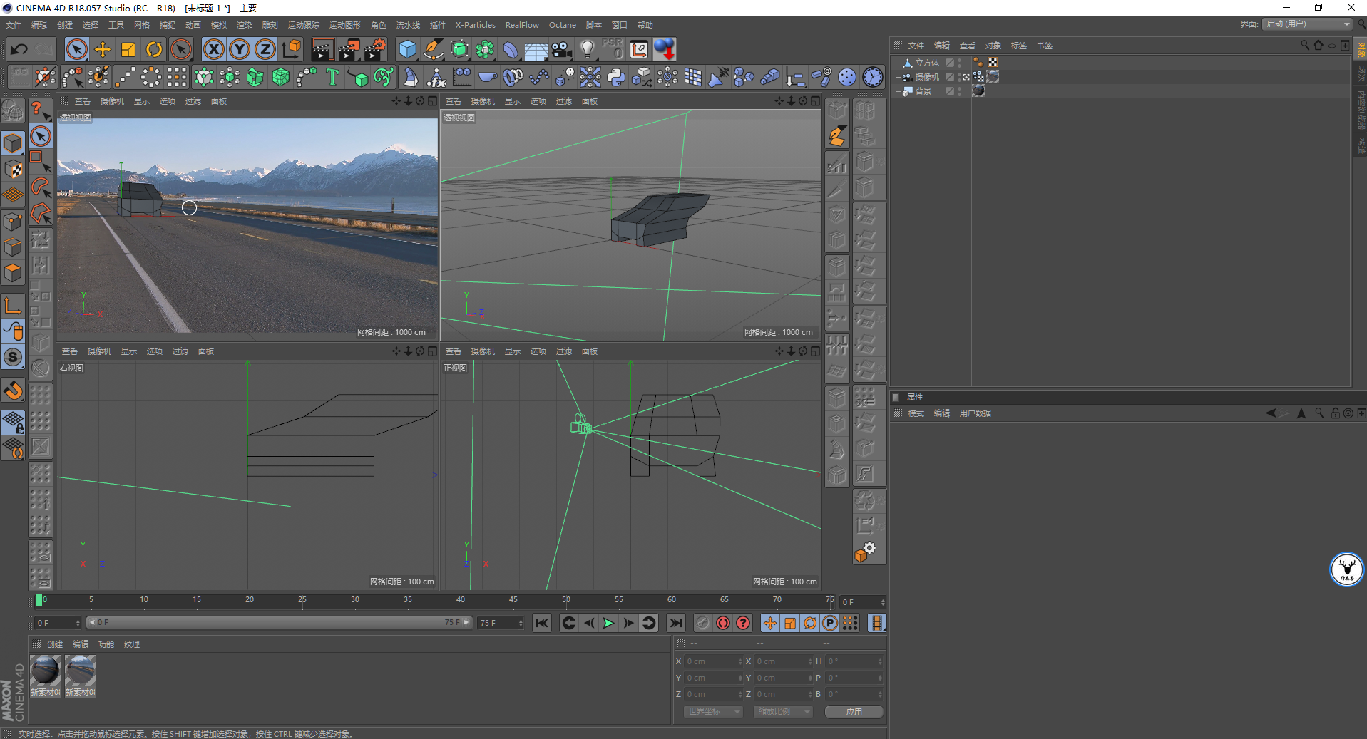Image resolution: width=1367 pixels, height=739 pixels.
Task: Toggle the X axis lock
Action: 213,49
